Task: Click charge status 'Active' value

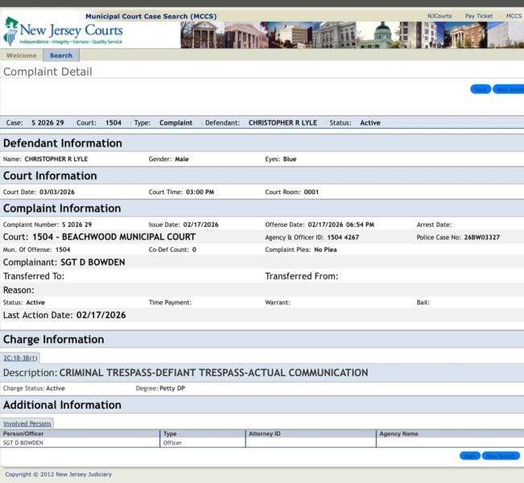Action: click(56, 388)
